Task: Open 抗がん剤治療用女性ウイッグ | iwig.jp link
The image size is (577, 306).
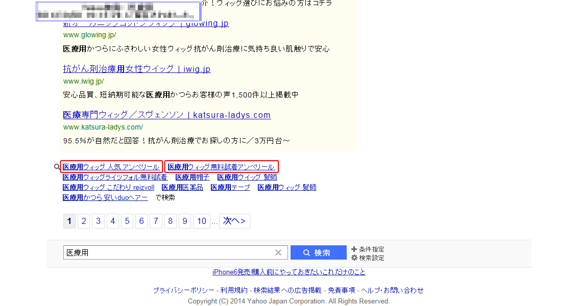Action: pyautogui.click(x=136, y=69)
